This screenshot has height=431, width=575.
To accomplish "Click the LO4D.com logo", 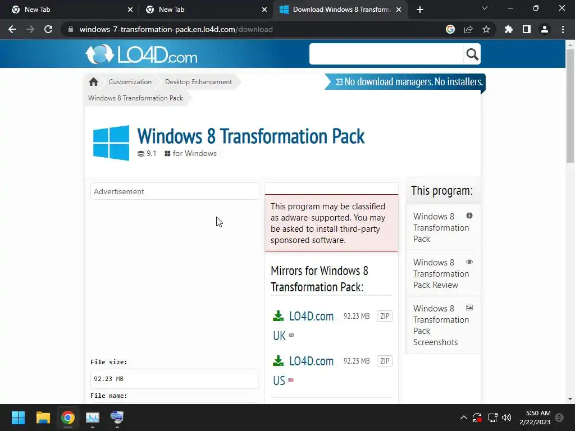I will tap(142, 54).
